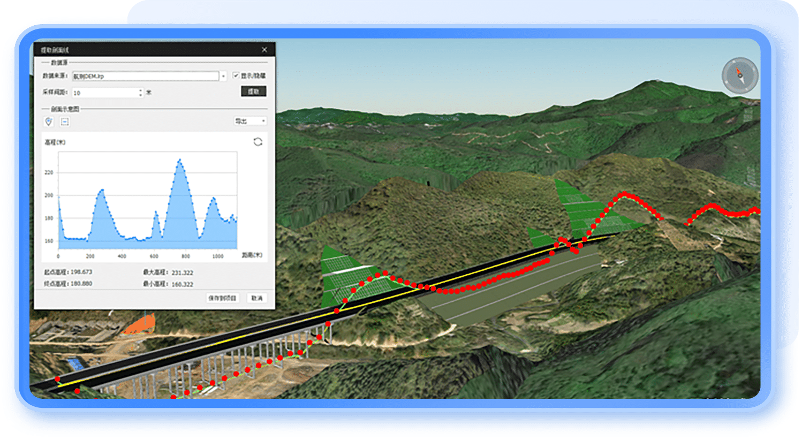This screenshot has width=802, height=440.
Task: Click the map pin locate icon
Action: click(49, 122)
